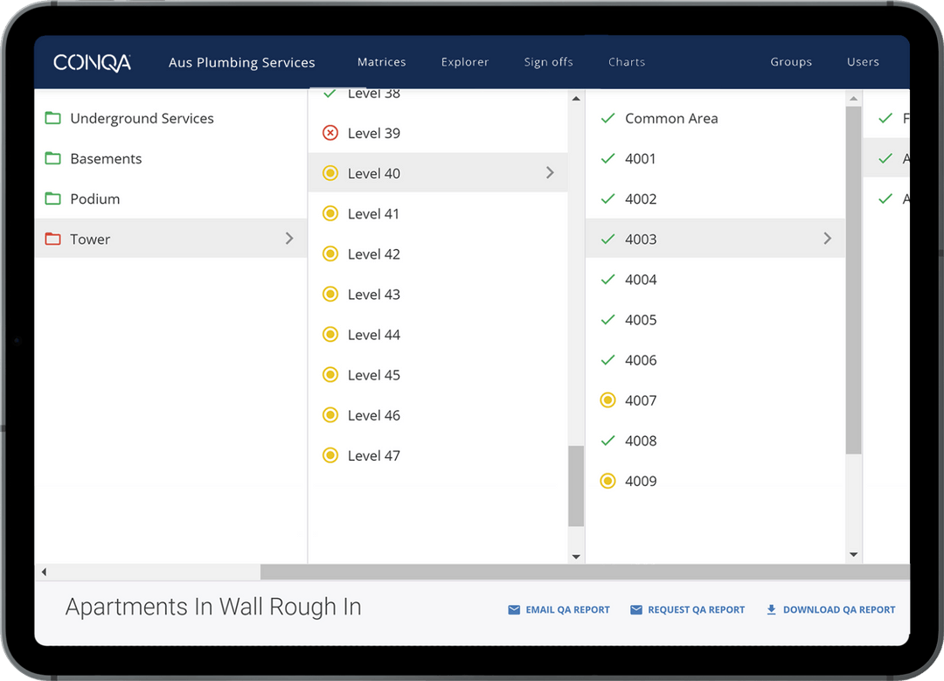Image resolution: width=944 pixels, height=681 pixels.
Task: Switch to the Sign offs tab
Action: point(548,62)
